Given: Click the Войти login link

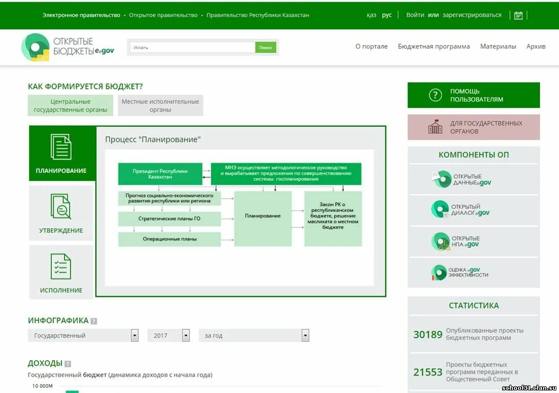Looking at the screenshot, I should 415,15.
